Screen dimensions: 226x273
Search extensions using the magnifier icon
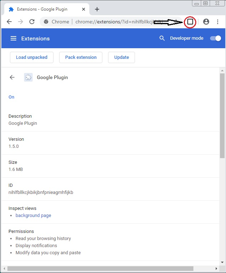pyautogui.click(x=162, y=38)
